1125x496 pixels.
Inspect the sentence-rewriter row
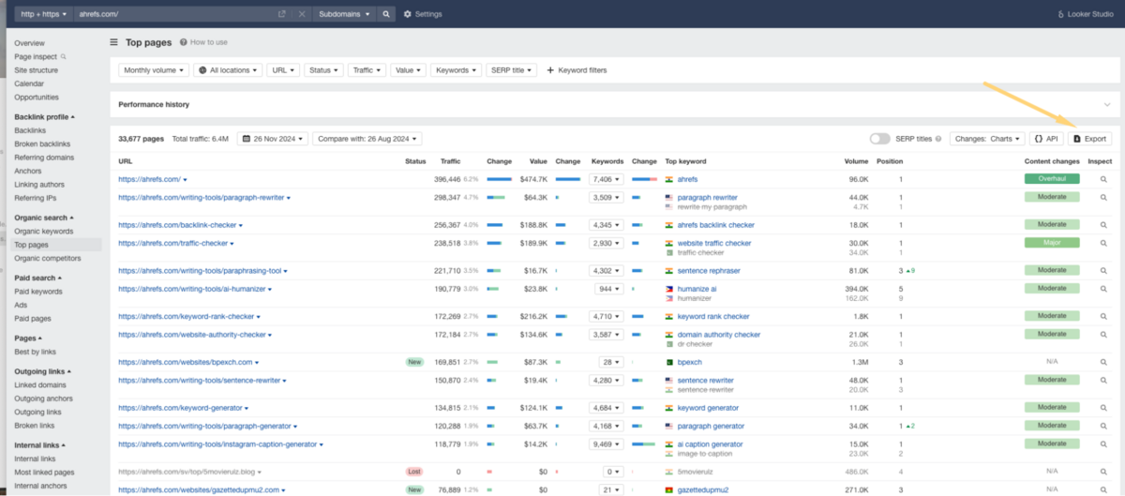pos(1103,380)
